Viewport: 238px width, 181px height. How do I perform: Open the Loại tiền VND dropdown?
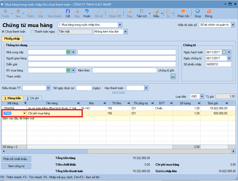click(202, 96)
